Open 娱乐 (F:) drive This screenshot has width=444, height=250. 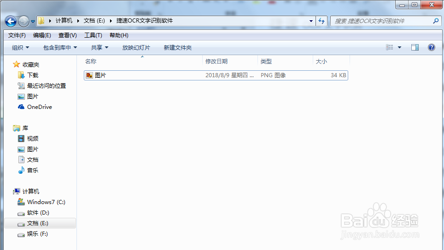(37, 234)
